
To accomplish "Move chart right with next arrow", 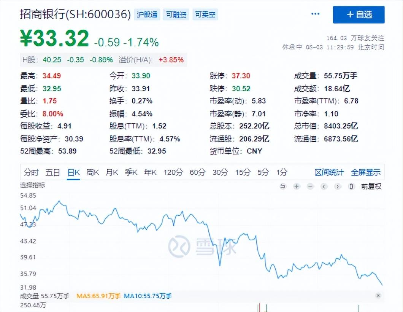I will [338, 186].
